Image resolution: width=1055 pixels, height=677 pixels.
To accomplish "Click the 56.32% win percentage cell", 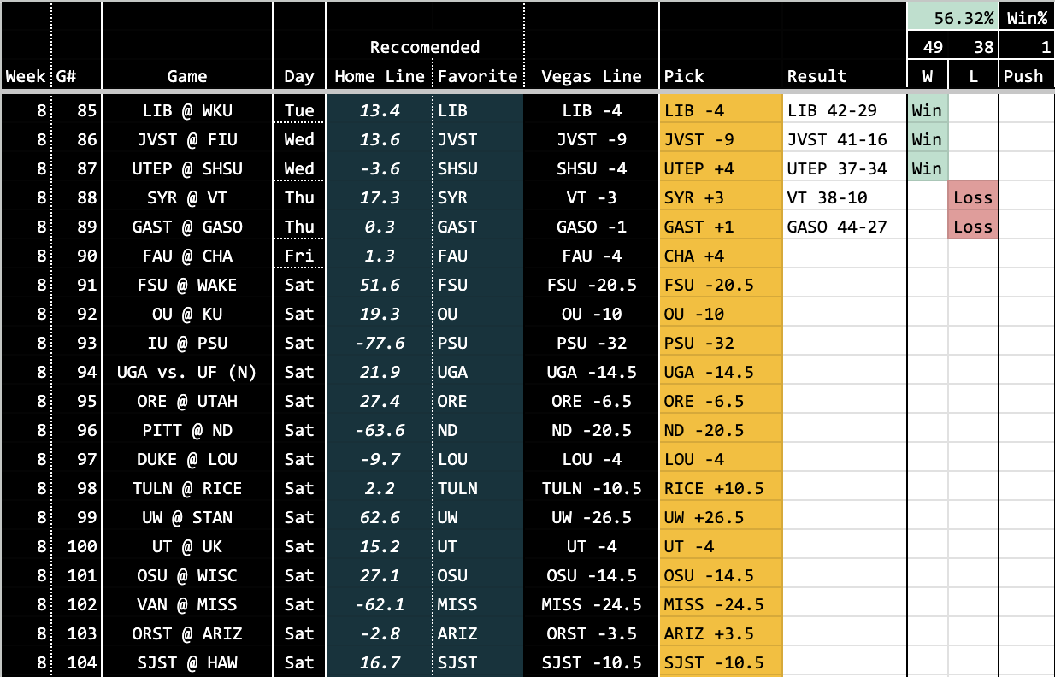I will [952, 17].
